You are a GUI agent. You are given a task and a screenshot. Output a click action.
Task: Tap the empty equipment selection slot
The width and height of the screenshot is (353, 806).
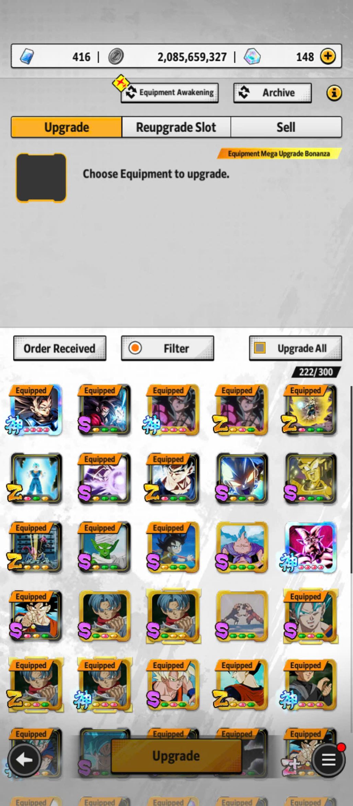tap(41, 178)
